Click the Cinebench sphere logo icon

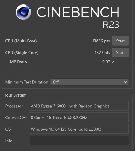pos(23,12)
